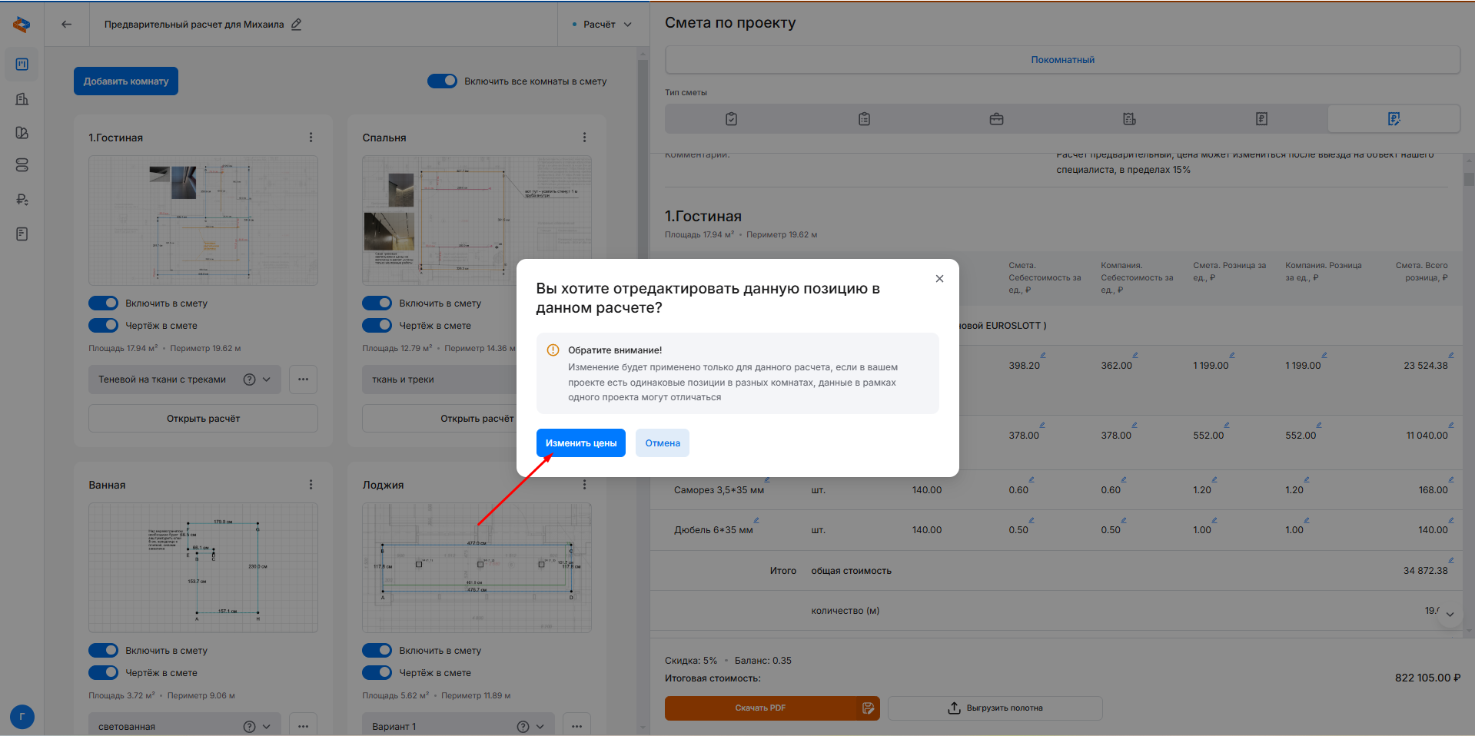Select the last estimate type tab icon
Screen dimensions: 1475x736
point(1394,119)
